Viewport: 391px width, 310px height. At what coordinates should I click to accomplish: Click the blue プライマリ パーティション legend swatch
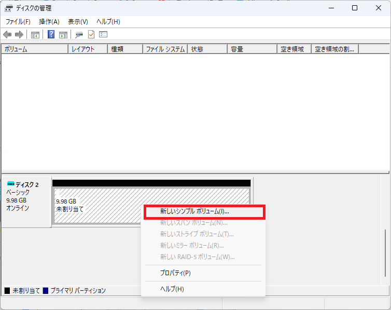point(46,291)
